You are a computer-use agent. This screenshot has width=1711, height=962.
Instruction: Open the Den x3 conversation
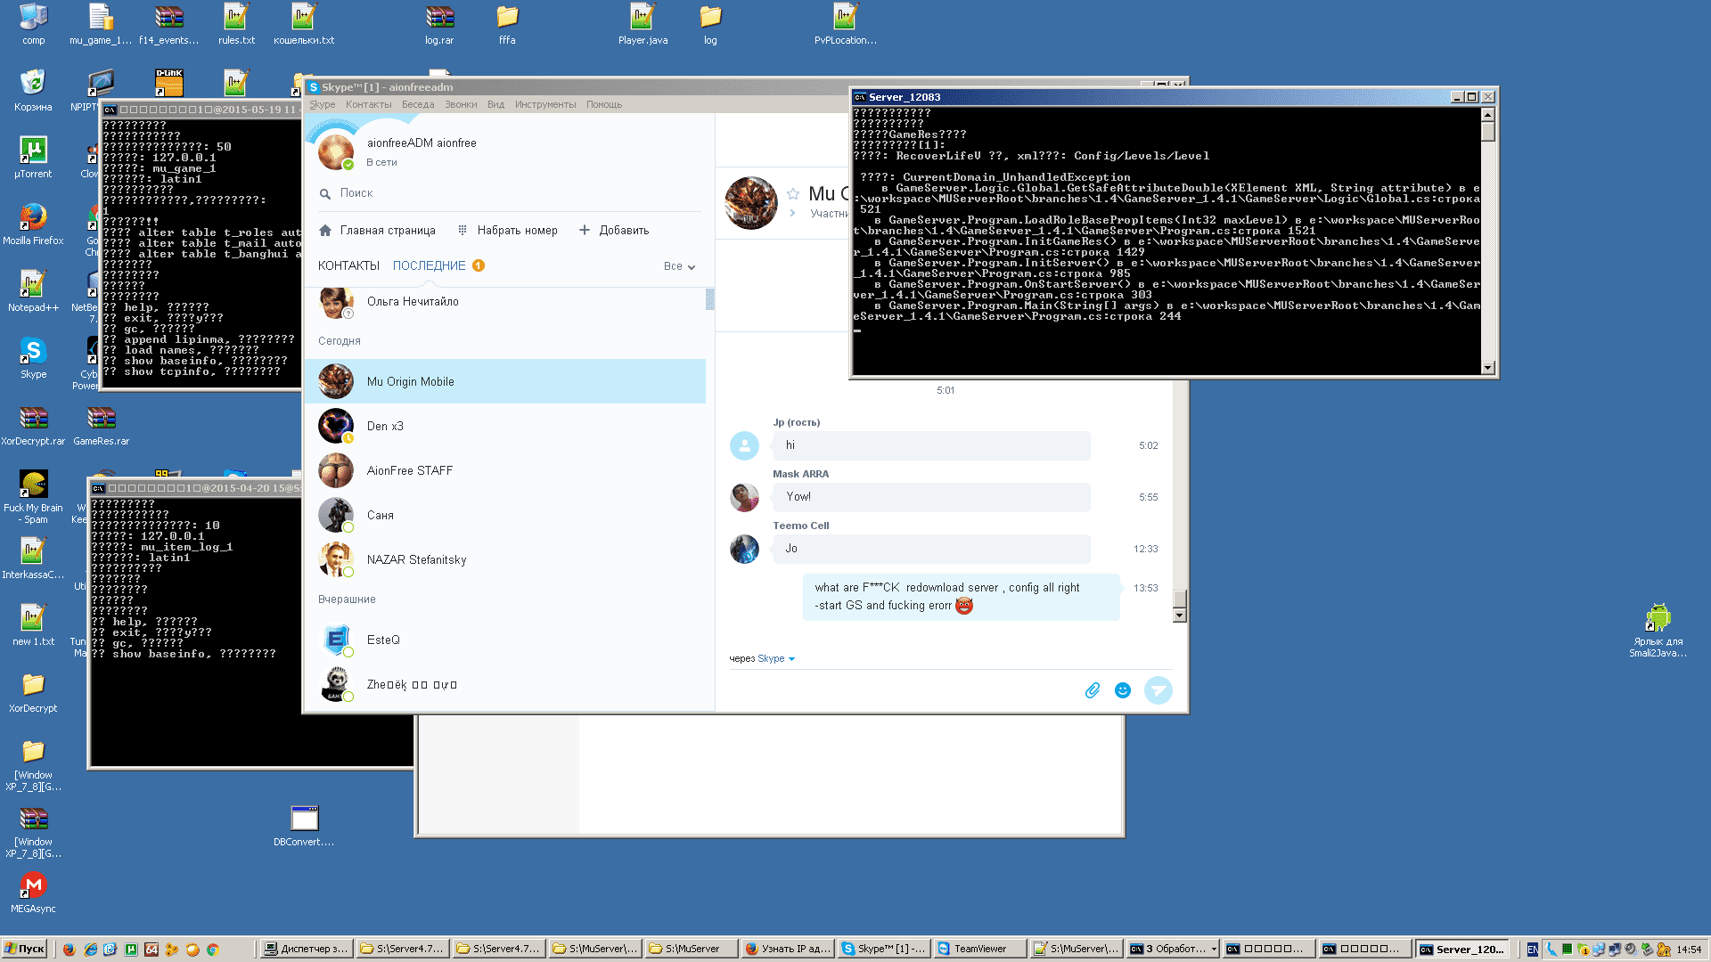505,426
